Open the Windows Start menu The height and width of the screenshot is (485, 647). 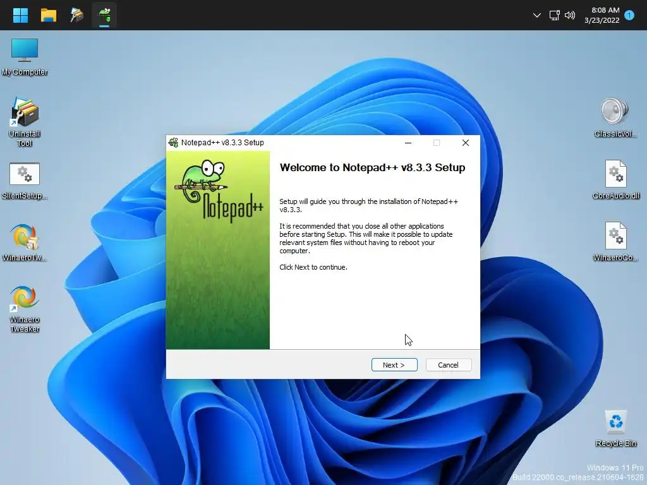[20, 15]
